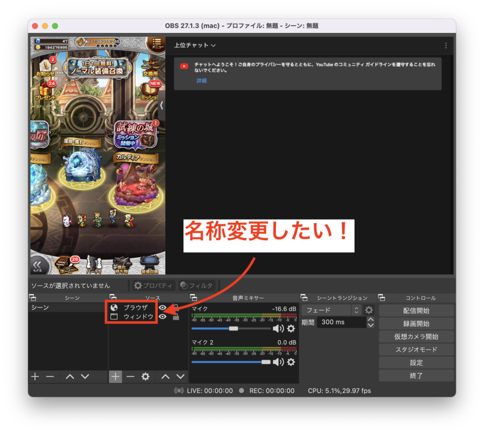The width and height of the screenshot is (484, 434).
Task: Start recording with the 録画開始 button
Action: 416,324
